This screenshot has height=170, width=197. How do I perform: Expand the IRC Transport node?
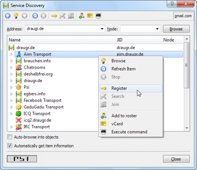tap(11, 127)
